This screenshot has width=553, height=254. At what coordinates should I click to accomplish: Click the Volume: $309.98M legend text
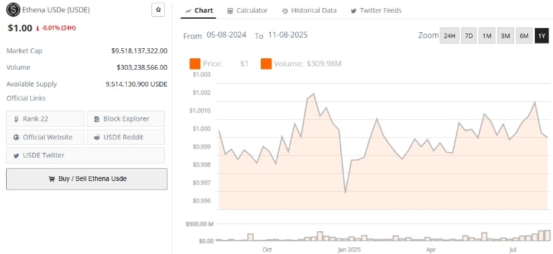tap(308, 64)
